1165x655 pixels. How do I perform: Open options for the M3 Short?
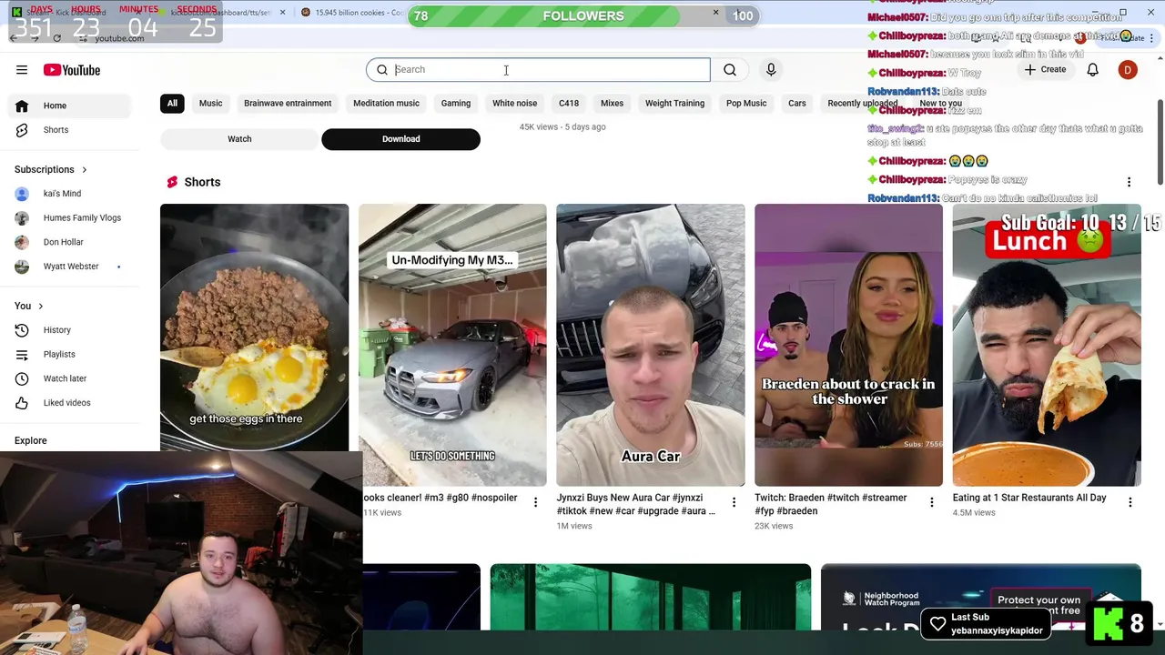coord(535,502)
